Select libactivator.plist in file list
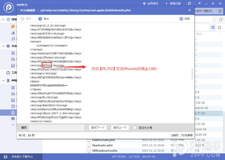225x160 pixels. (102, 145)
